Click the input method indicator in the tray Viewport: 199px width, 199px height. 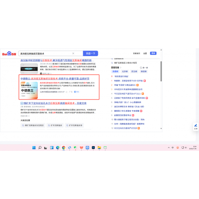coord(173,148)
